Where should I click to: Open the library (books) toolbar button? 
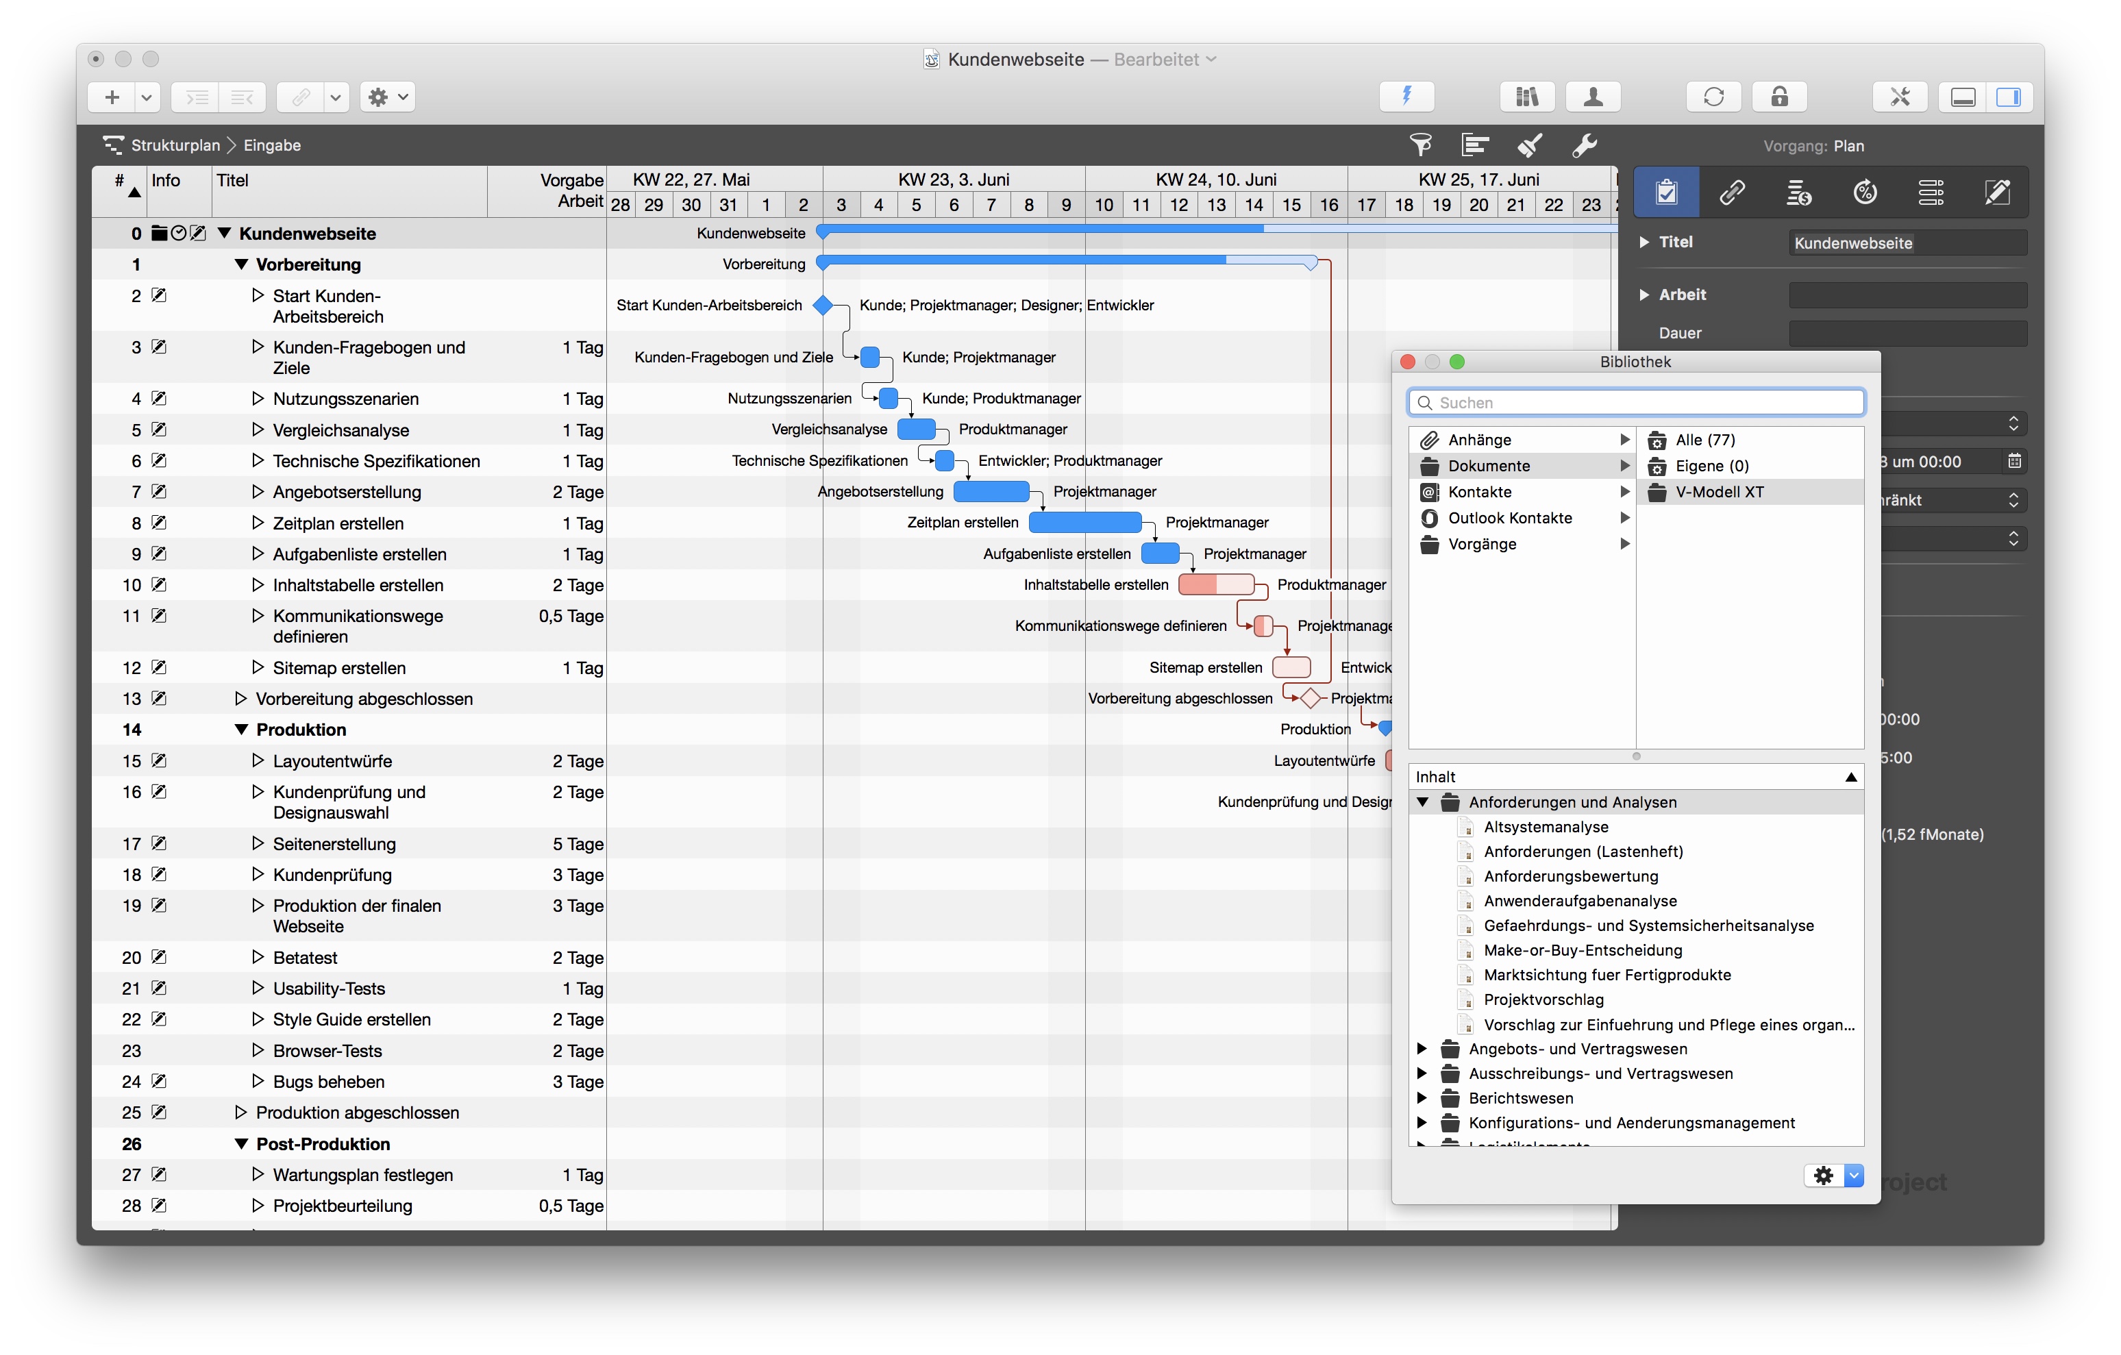[x=1526, y=97]
